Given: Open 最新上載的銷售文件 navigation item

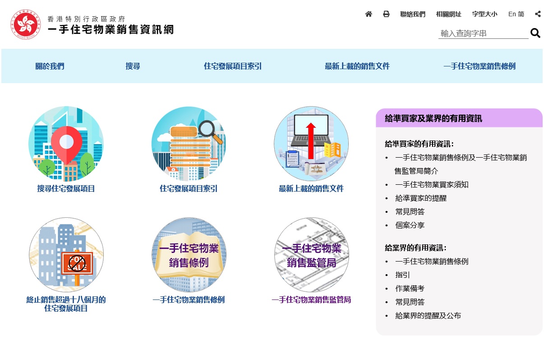Looking at the screenshot, I should coord(357,66).
